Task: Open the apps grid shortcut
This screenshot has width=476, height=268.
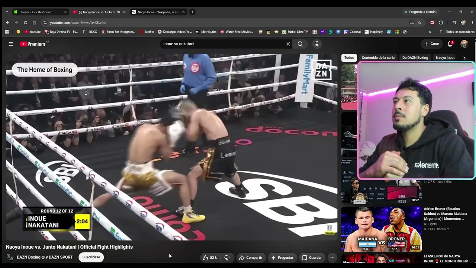Action: (x=7, y=32)
